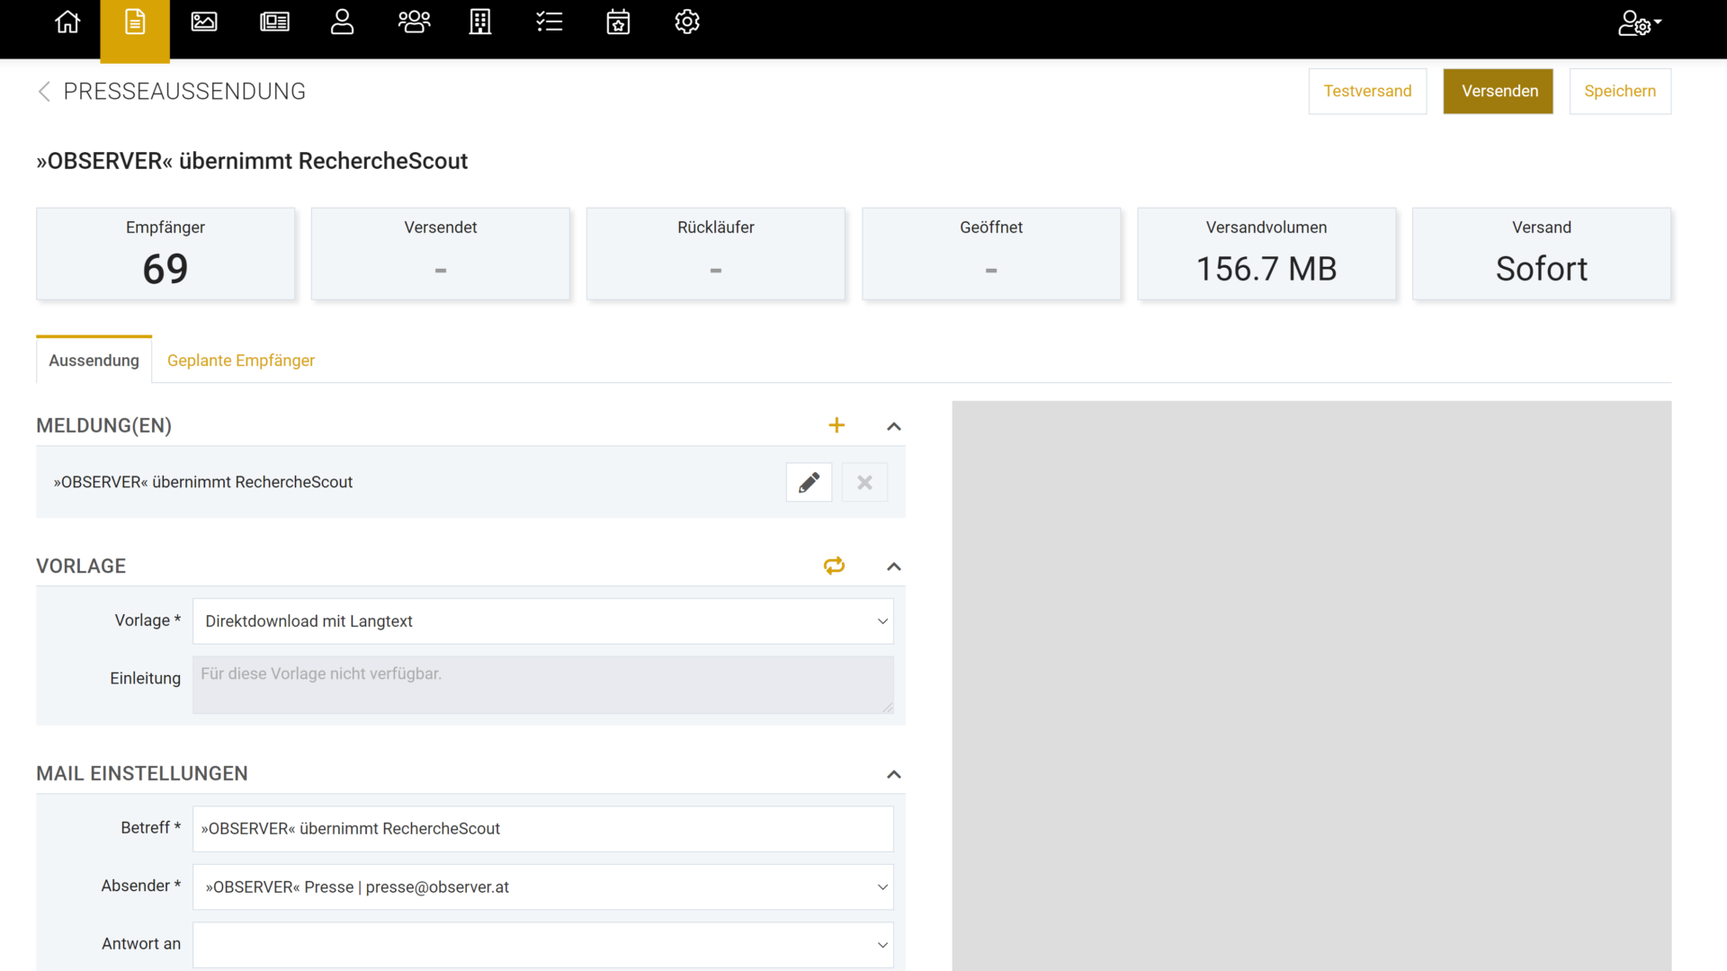Collapse the Meldung(en) section
Screen dimensions: 1727x971
coord(893,426)
